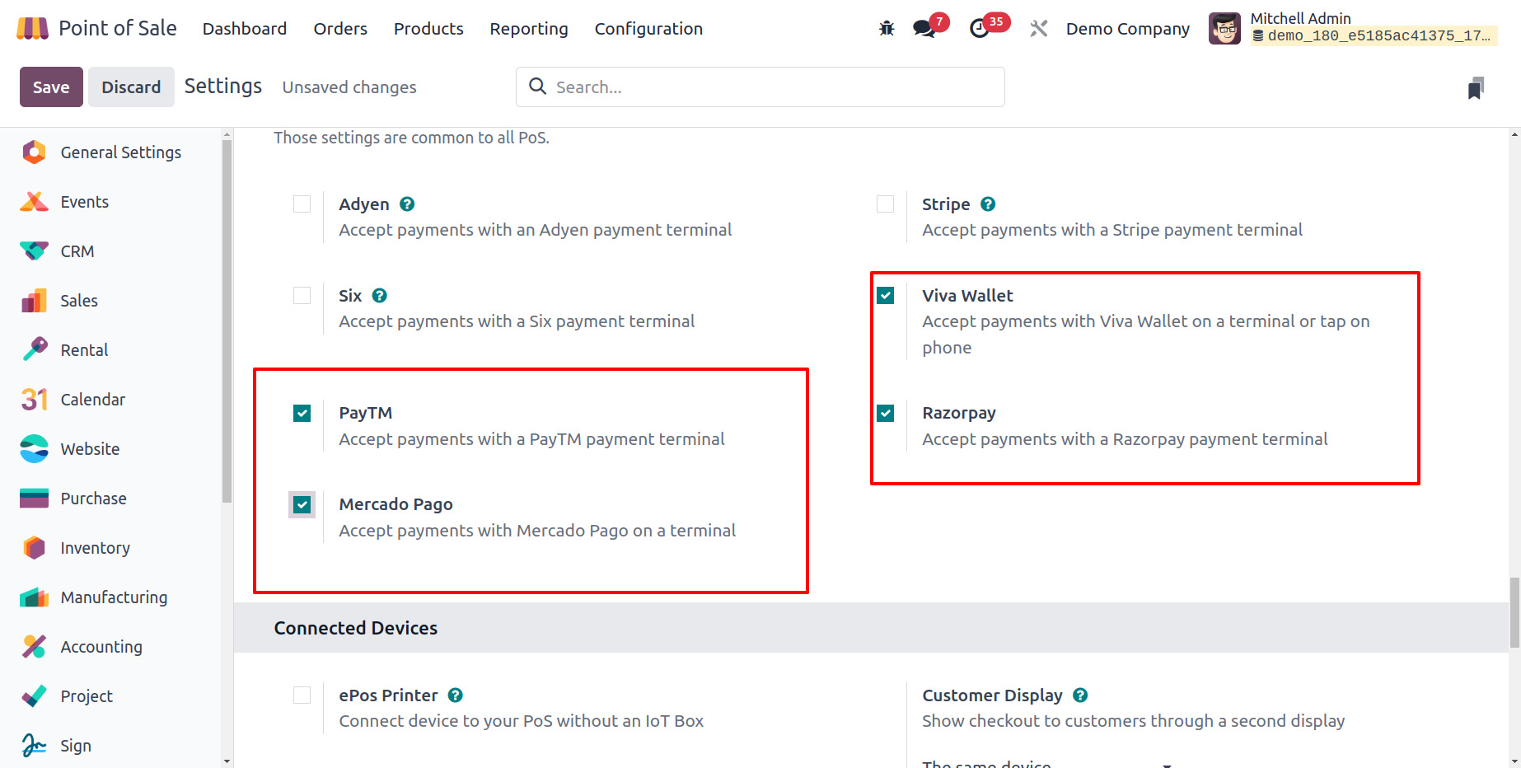Uncheck the Razorpay checkbox
The height and width of the screenshot is (768, 1521).
pyautogui.click(x=886, y=413)
